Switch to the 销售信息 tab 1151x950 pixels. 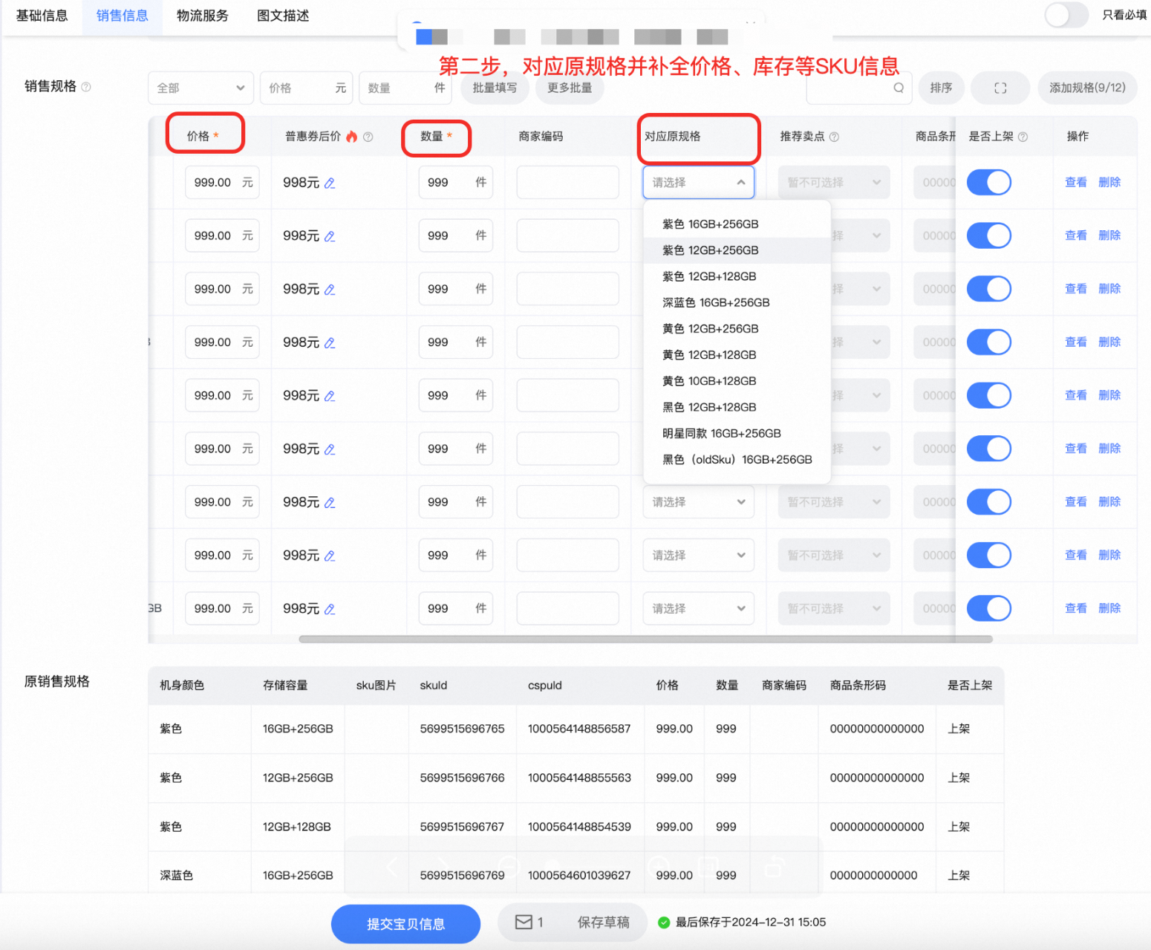(123, 16)
